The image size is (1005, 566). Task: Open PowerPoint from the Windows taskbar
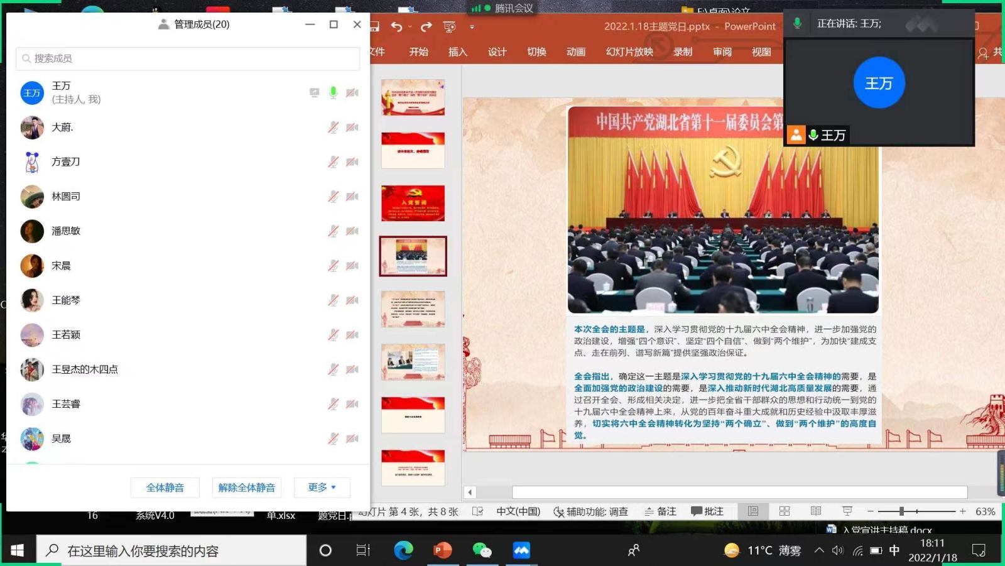pos(443,551)
